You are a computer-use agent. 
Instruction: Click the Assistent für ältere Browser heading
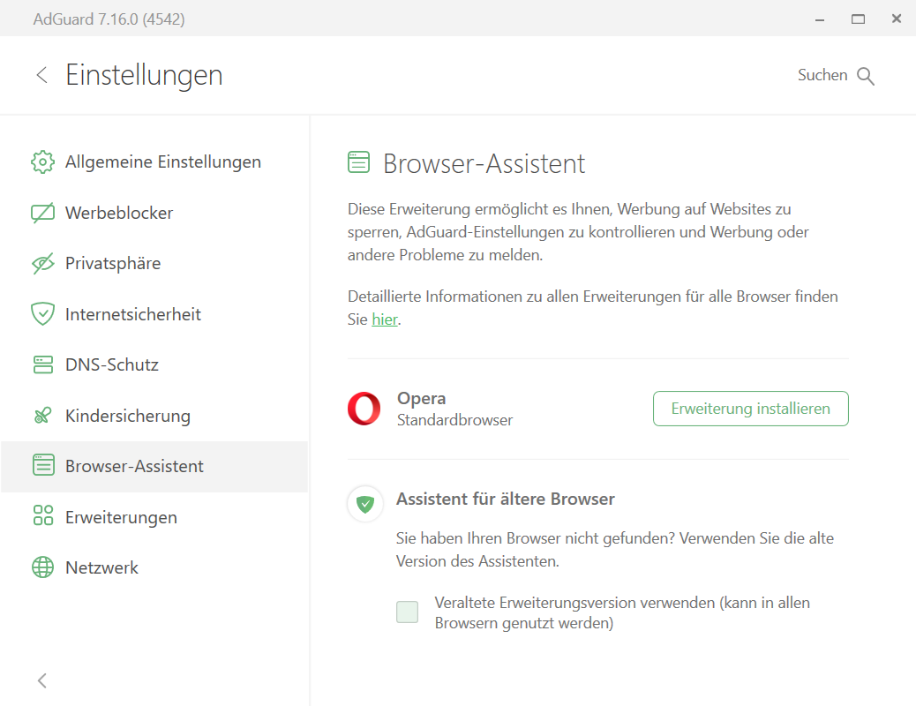coord(506,499)
